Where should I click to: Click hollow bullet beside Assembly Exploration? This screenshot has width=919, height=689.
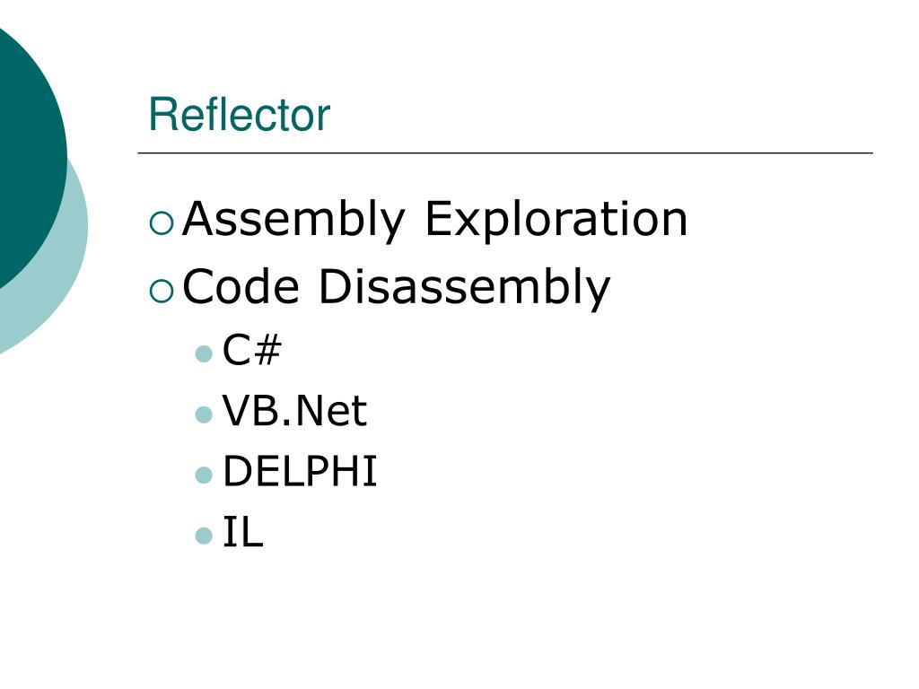pyautogui.click(x=162, y=223)
